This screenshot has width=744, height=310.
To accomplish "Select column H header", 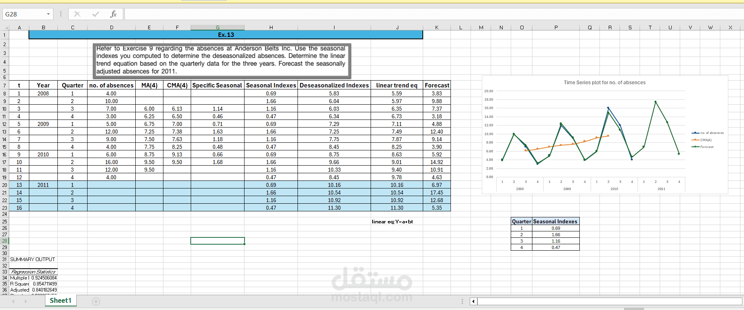I will 271,28.
